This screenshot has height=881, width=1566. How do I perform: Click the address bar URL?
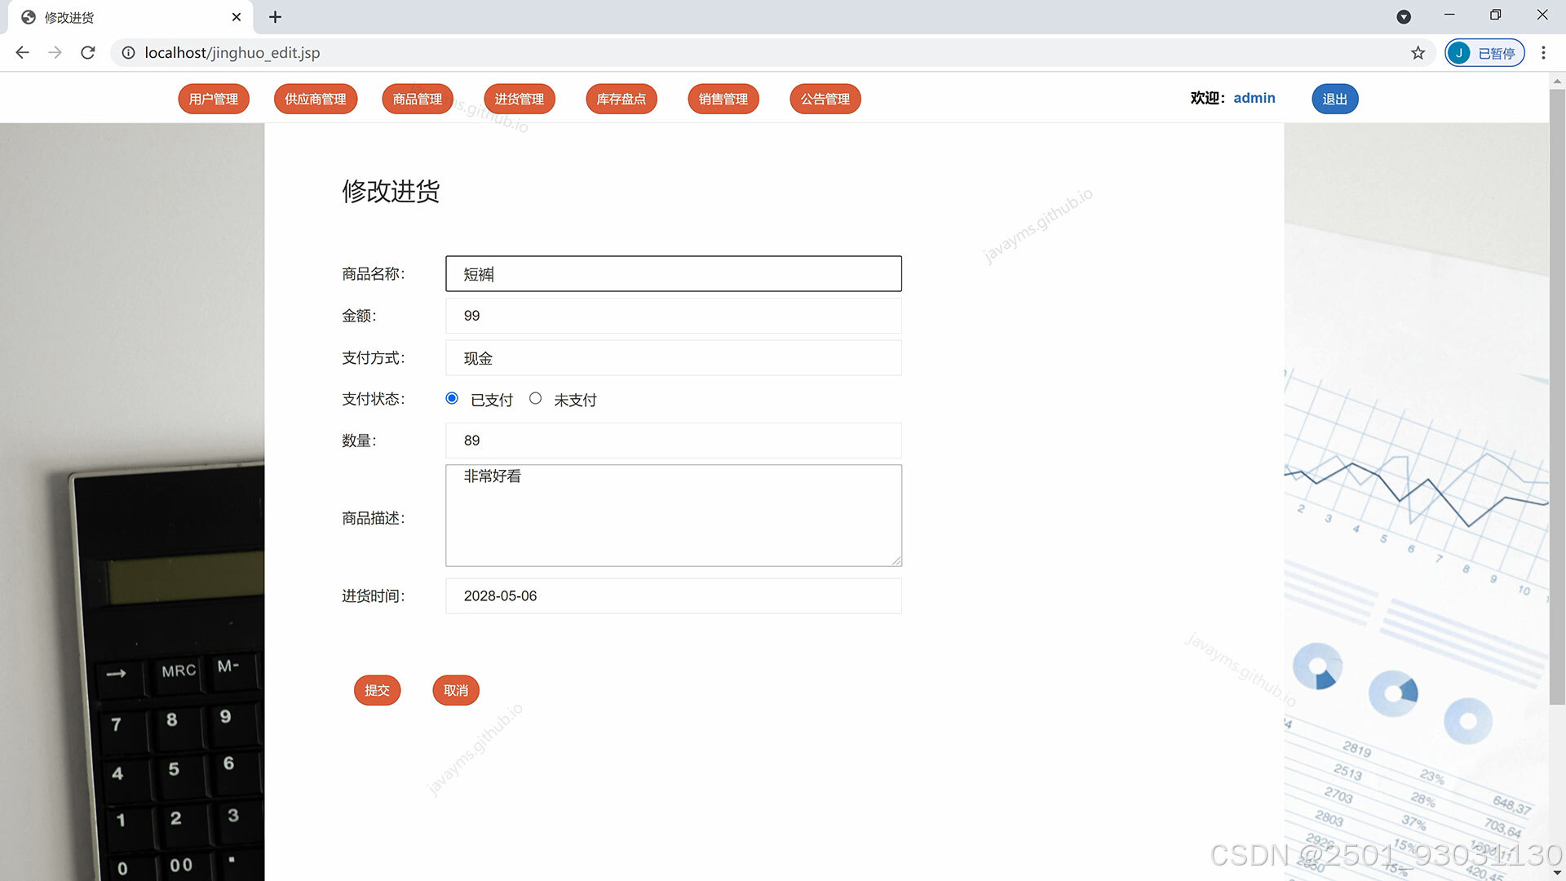click(232, 53)
